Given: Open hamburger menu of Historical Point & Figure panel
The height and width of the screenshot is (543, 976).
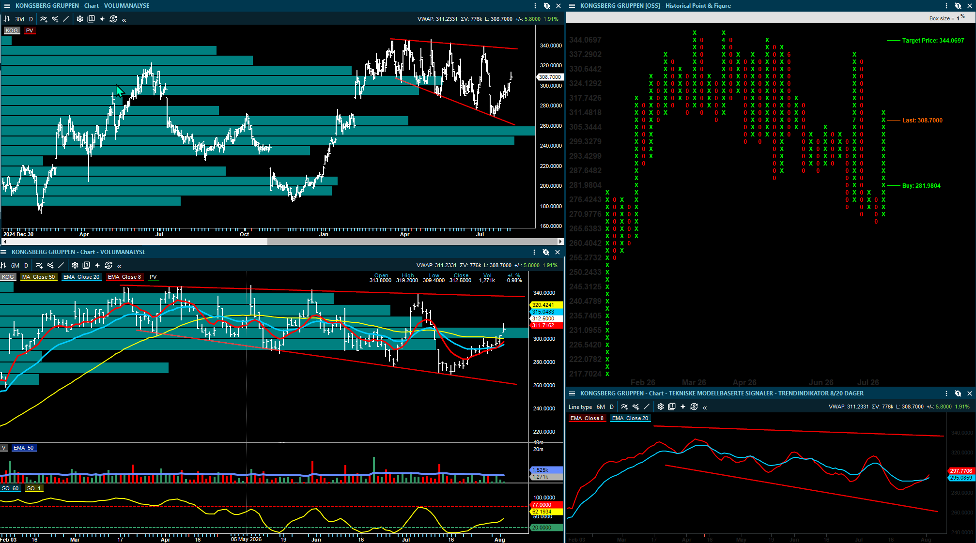Looking at the screenshot, I should 572,6.
